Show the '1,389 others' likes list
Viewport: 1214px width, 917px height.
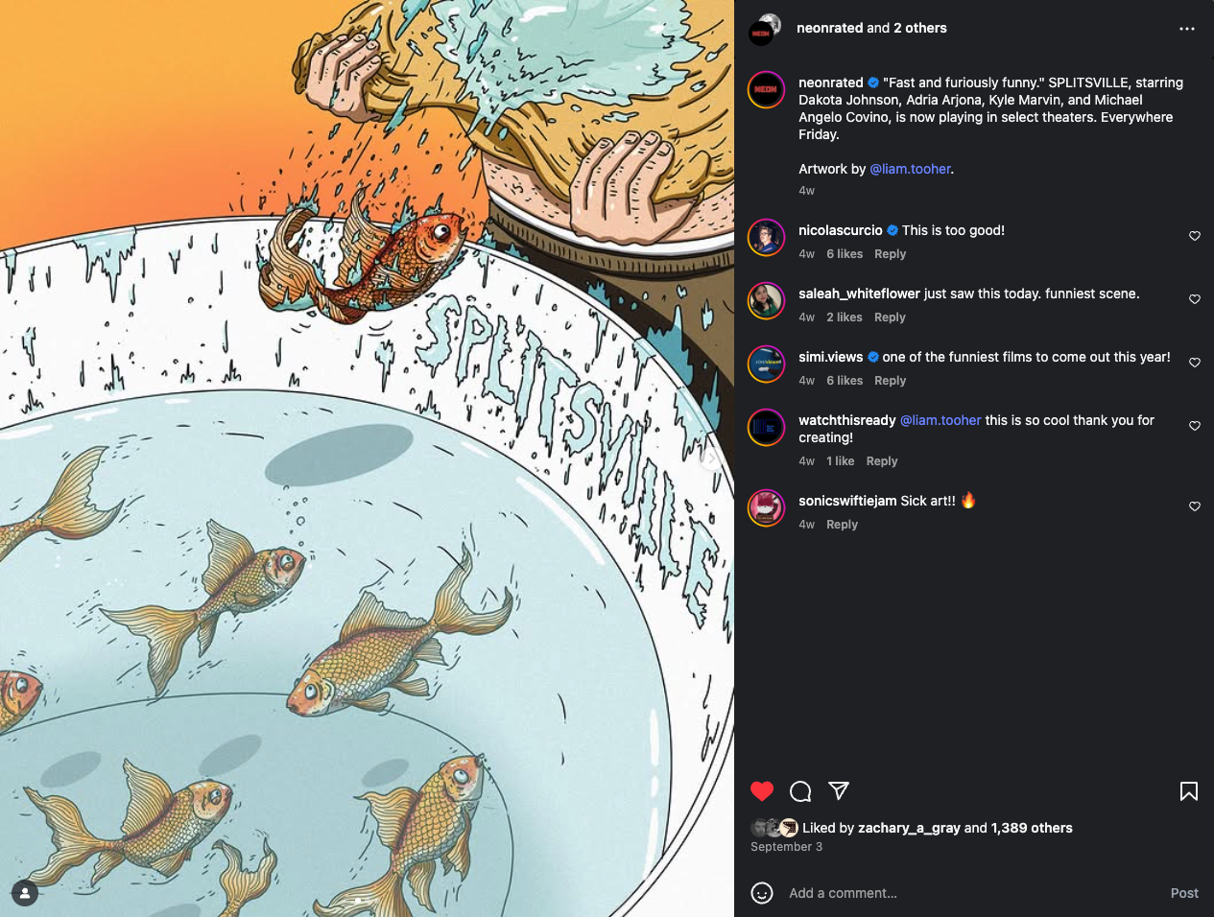tap(1032, 828)
